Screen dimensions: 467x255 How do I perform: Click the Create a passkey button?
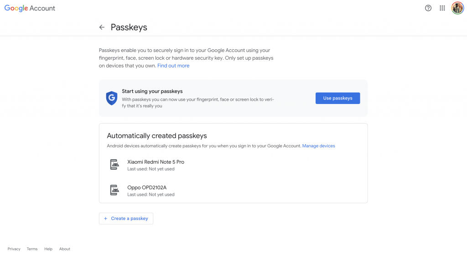tap(126, 219)
